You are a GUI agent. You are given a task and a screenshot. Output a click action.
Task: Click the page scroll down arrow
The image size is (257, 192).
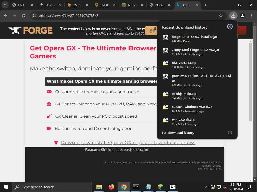click(x=255, y=180)
